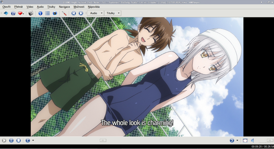This screenshot has width=274, height=149.
Task: Expand the Audio track dropdown
Action: [x=96, y=13]
